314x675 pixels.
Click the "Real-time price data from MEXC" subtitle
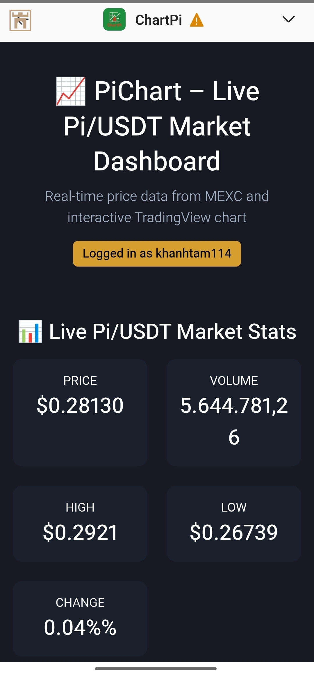coord(157,196)
